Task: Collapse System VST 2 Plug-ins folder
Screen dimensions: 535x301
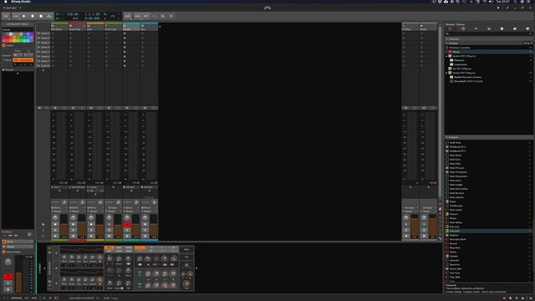Action: click(x=446, y=56)
